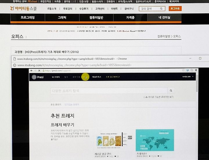Open the 이벤트 link
This screenshot has width=209, height=160.
(x=114, y=9)
